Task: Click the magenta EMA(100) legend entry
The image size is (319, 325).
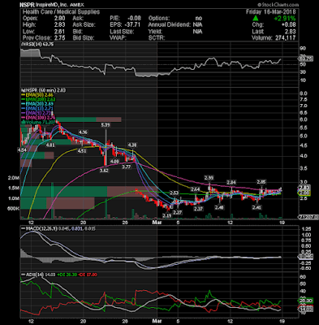Action: pyautogui.click(x=38, y=118)
